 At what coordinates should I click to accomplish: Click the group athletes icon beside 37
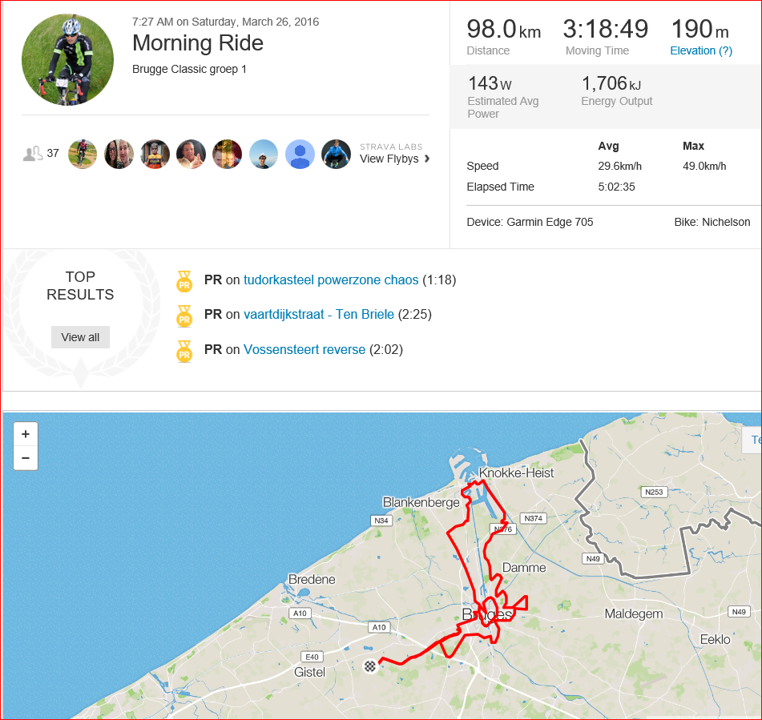[x=33, y=154]
